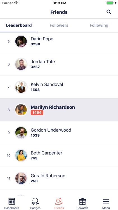This screenshot has width=118, height=210.
Task: Click the 1454 score badge
Action: point(37,113)
